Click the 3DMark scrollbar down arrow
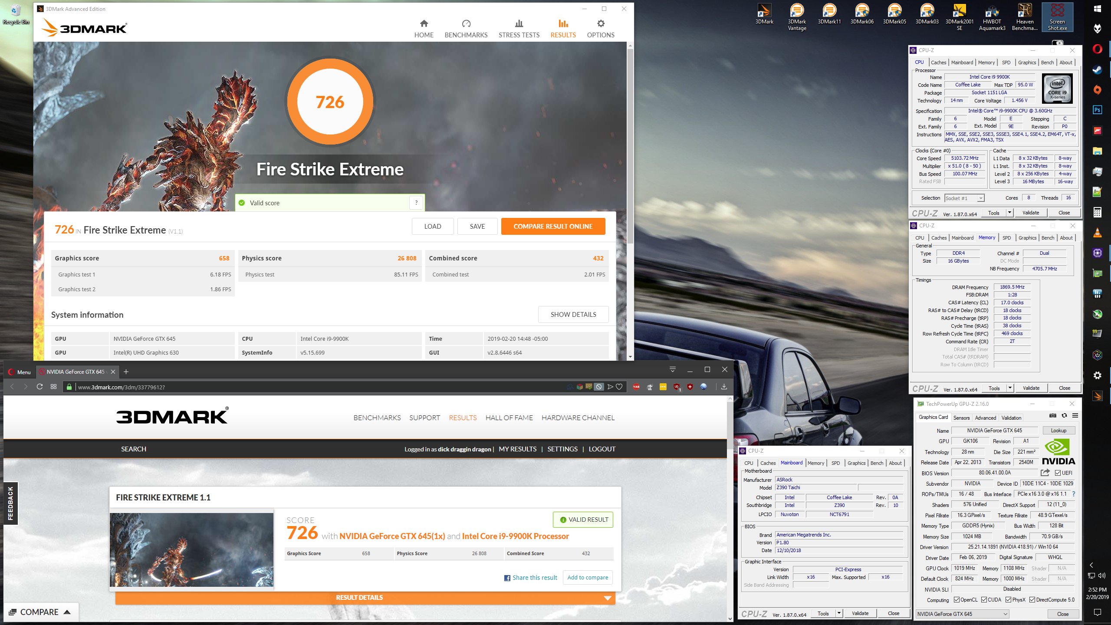1111x625 pixels. [630, 357]
